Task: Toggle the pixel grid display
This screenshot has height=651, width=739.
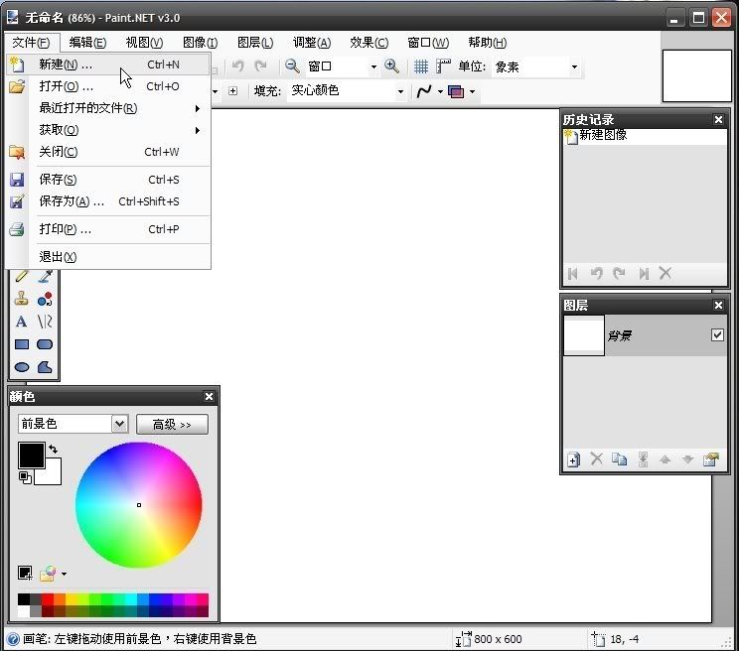Action: click(x=421, y=66)
